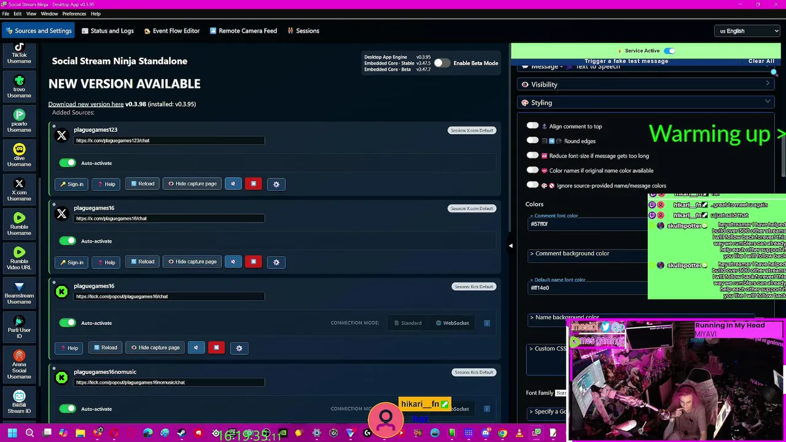This screenshot has height=442, width=786.
Task: Collapse the Styling section
Action: pos(646,103)
